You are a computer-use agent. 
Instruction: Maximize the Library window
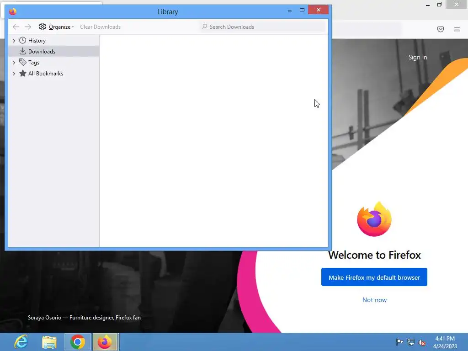[302, 10]
